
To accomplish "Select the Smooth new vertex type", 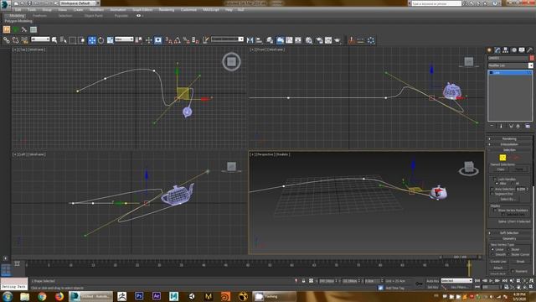I will [x=492, y=255].
